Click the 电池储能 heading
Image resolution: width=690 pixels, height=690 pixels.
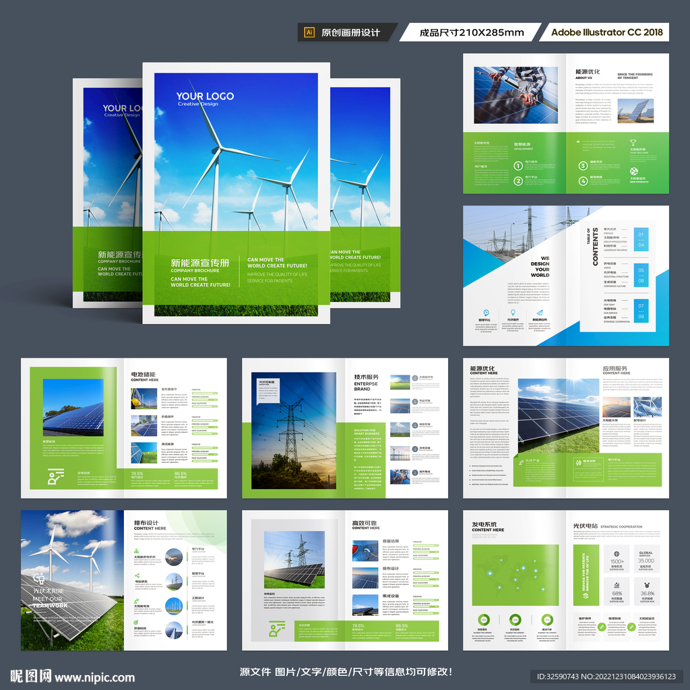pos(143,374)
